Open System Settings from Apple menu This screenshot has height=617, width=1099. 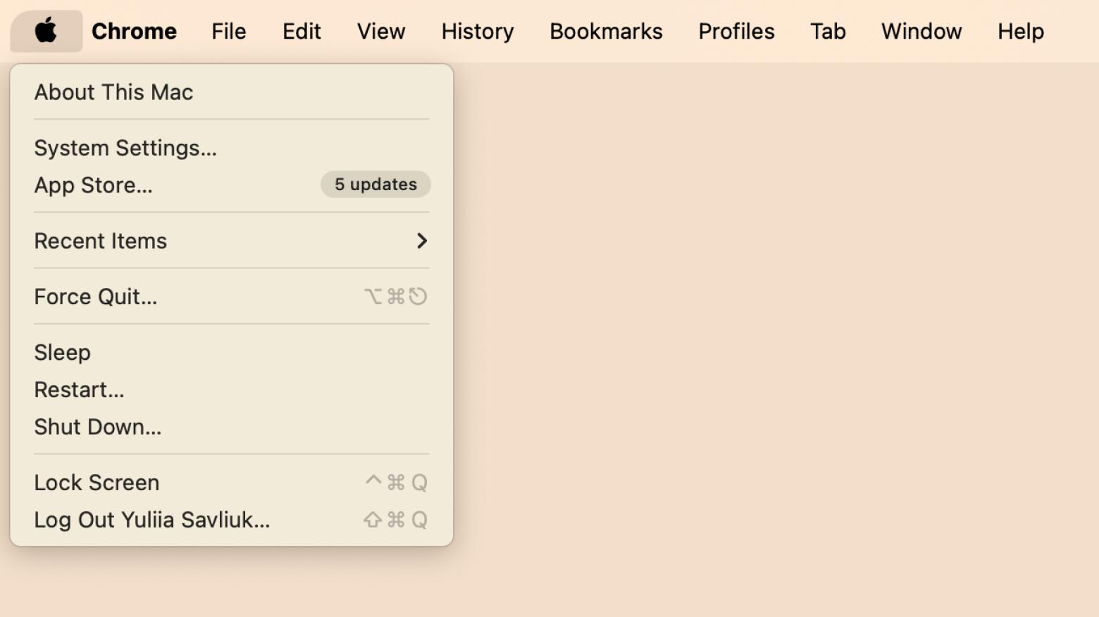[125, 148]
